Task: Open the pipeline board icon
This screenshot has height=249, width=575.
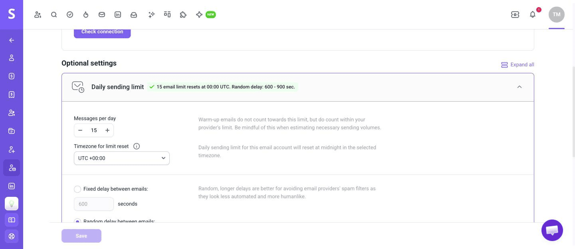Action: 167,15
